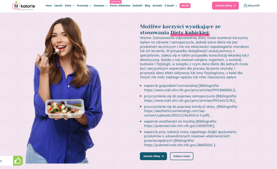This screenshot has width=277, height=169.
Task: Open the Blog page
Action: 147,6
